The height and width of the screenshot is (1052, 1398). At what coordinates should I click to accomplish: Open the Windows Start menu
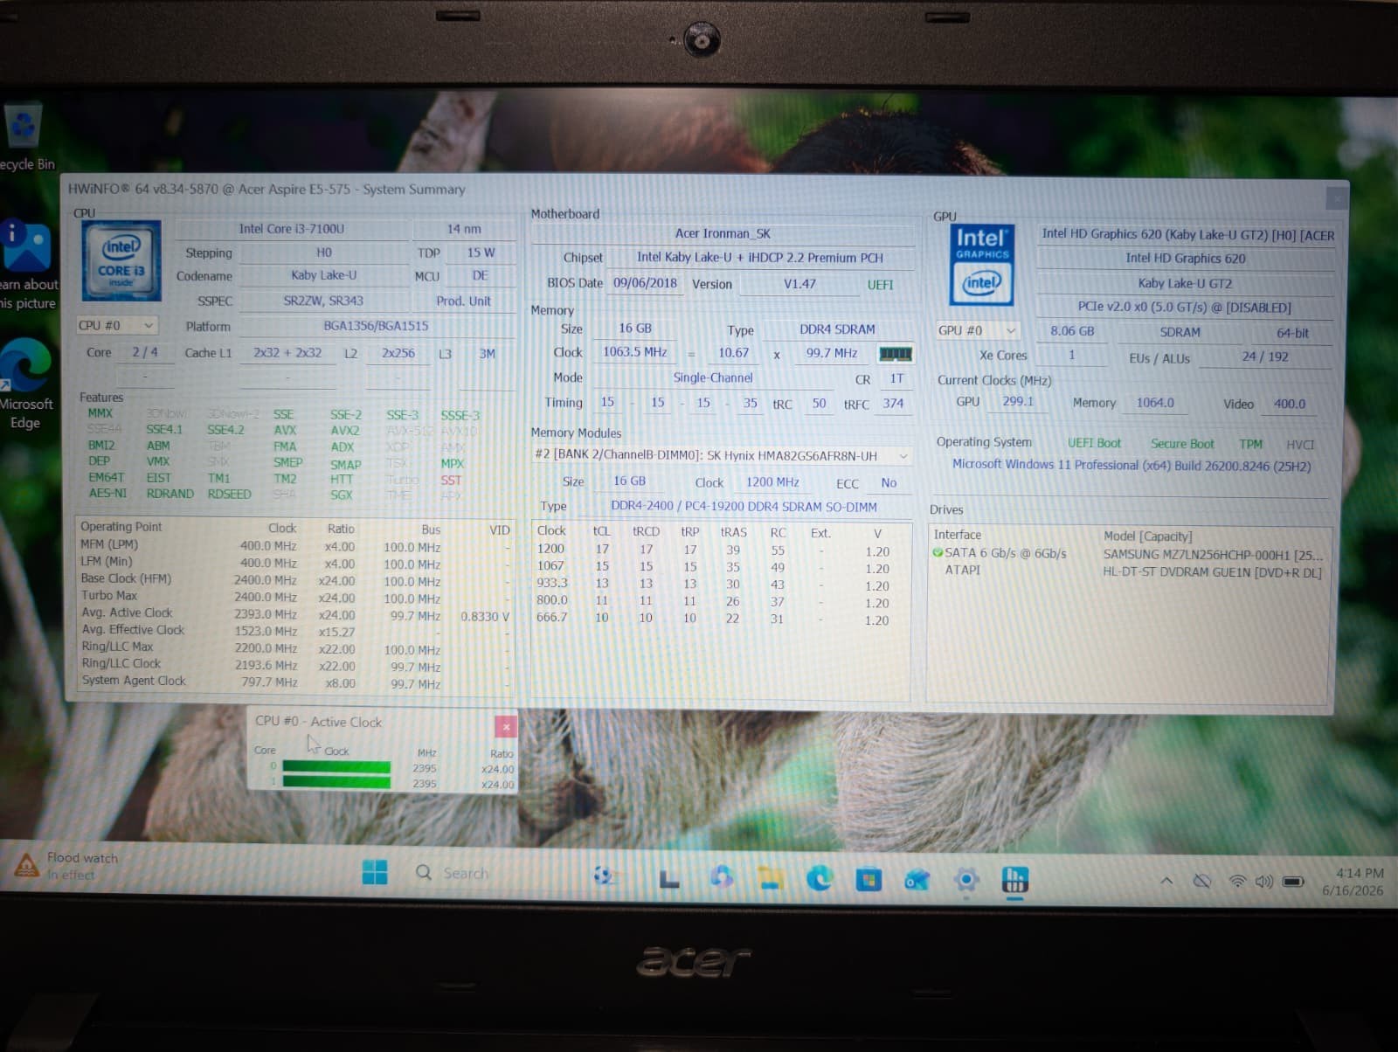375,872
